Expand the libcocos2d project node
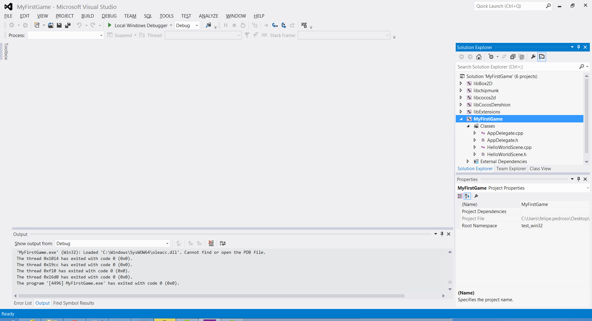 click(x=461, y=98)
